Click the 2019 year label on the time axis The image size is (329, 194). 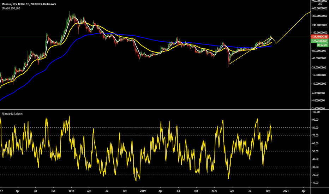143,191
